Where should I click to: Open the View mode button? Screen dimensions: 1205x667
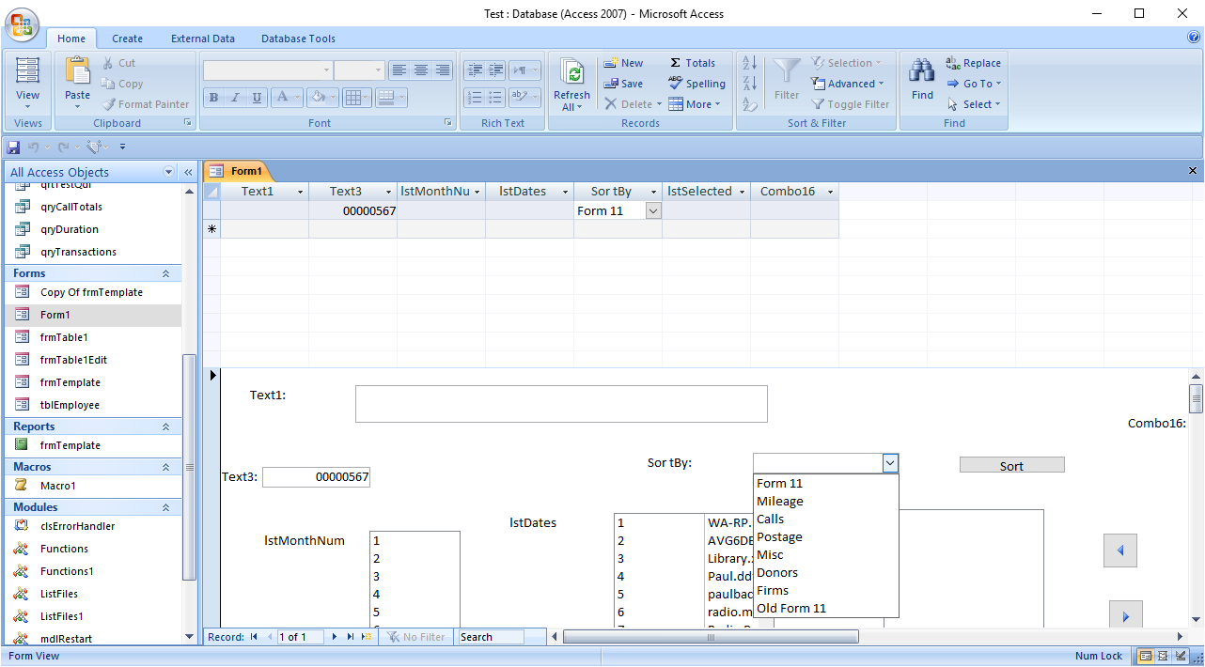[27, 83]
